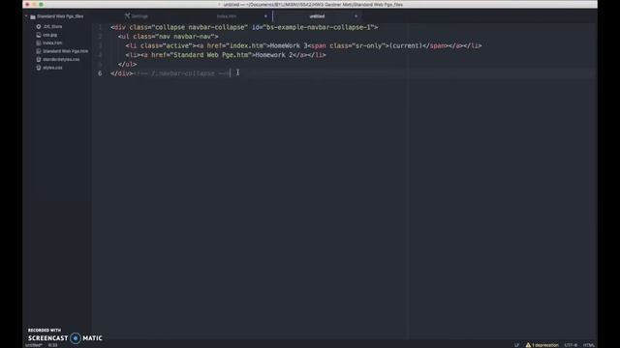Click the HomeWork 3 list item text

coord(289,45)
